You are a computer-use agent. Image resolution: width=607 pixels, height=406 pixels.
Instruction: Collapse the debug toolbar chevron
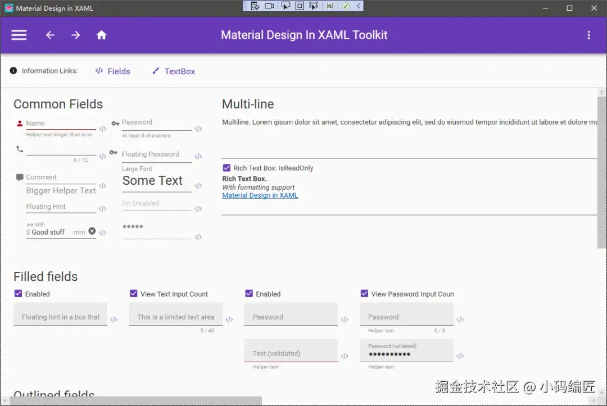359,6
